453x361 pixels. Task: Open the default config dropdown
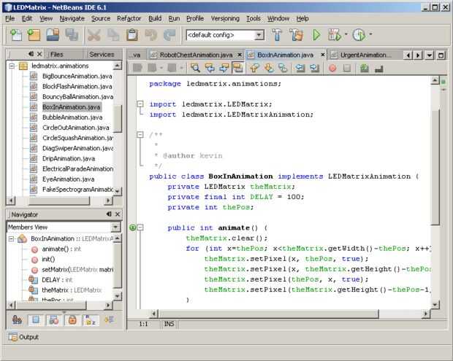click(x=259, y=35)
